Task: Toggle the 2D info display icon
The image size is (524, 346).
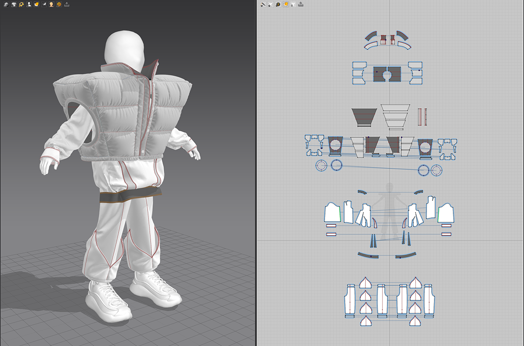Action: point(278,4)
